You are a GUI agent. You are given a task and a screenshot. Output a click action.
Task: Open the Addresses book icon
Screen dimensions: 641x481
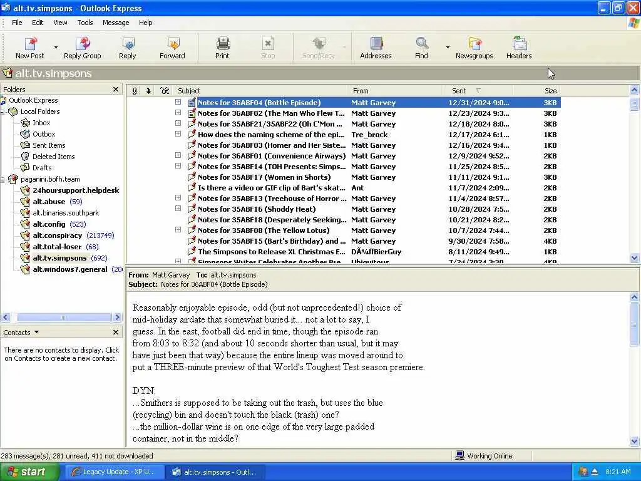[x=376, y=43]
